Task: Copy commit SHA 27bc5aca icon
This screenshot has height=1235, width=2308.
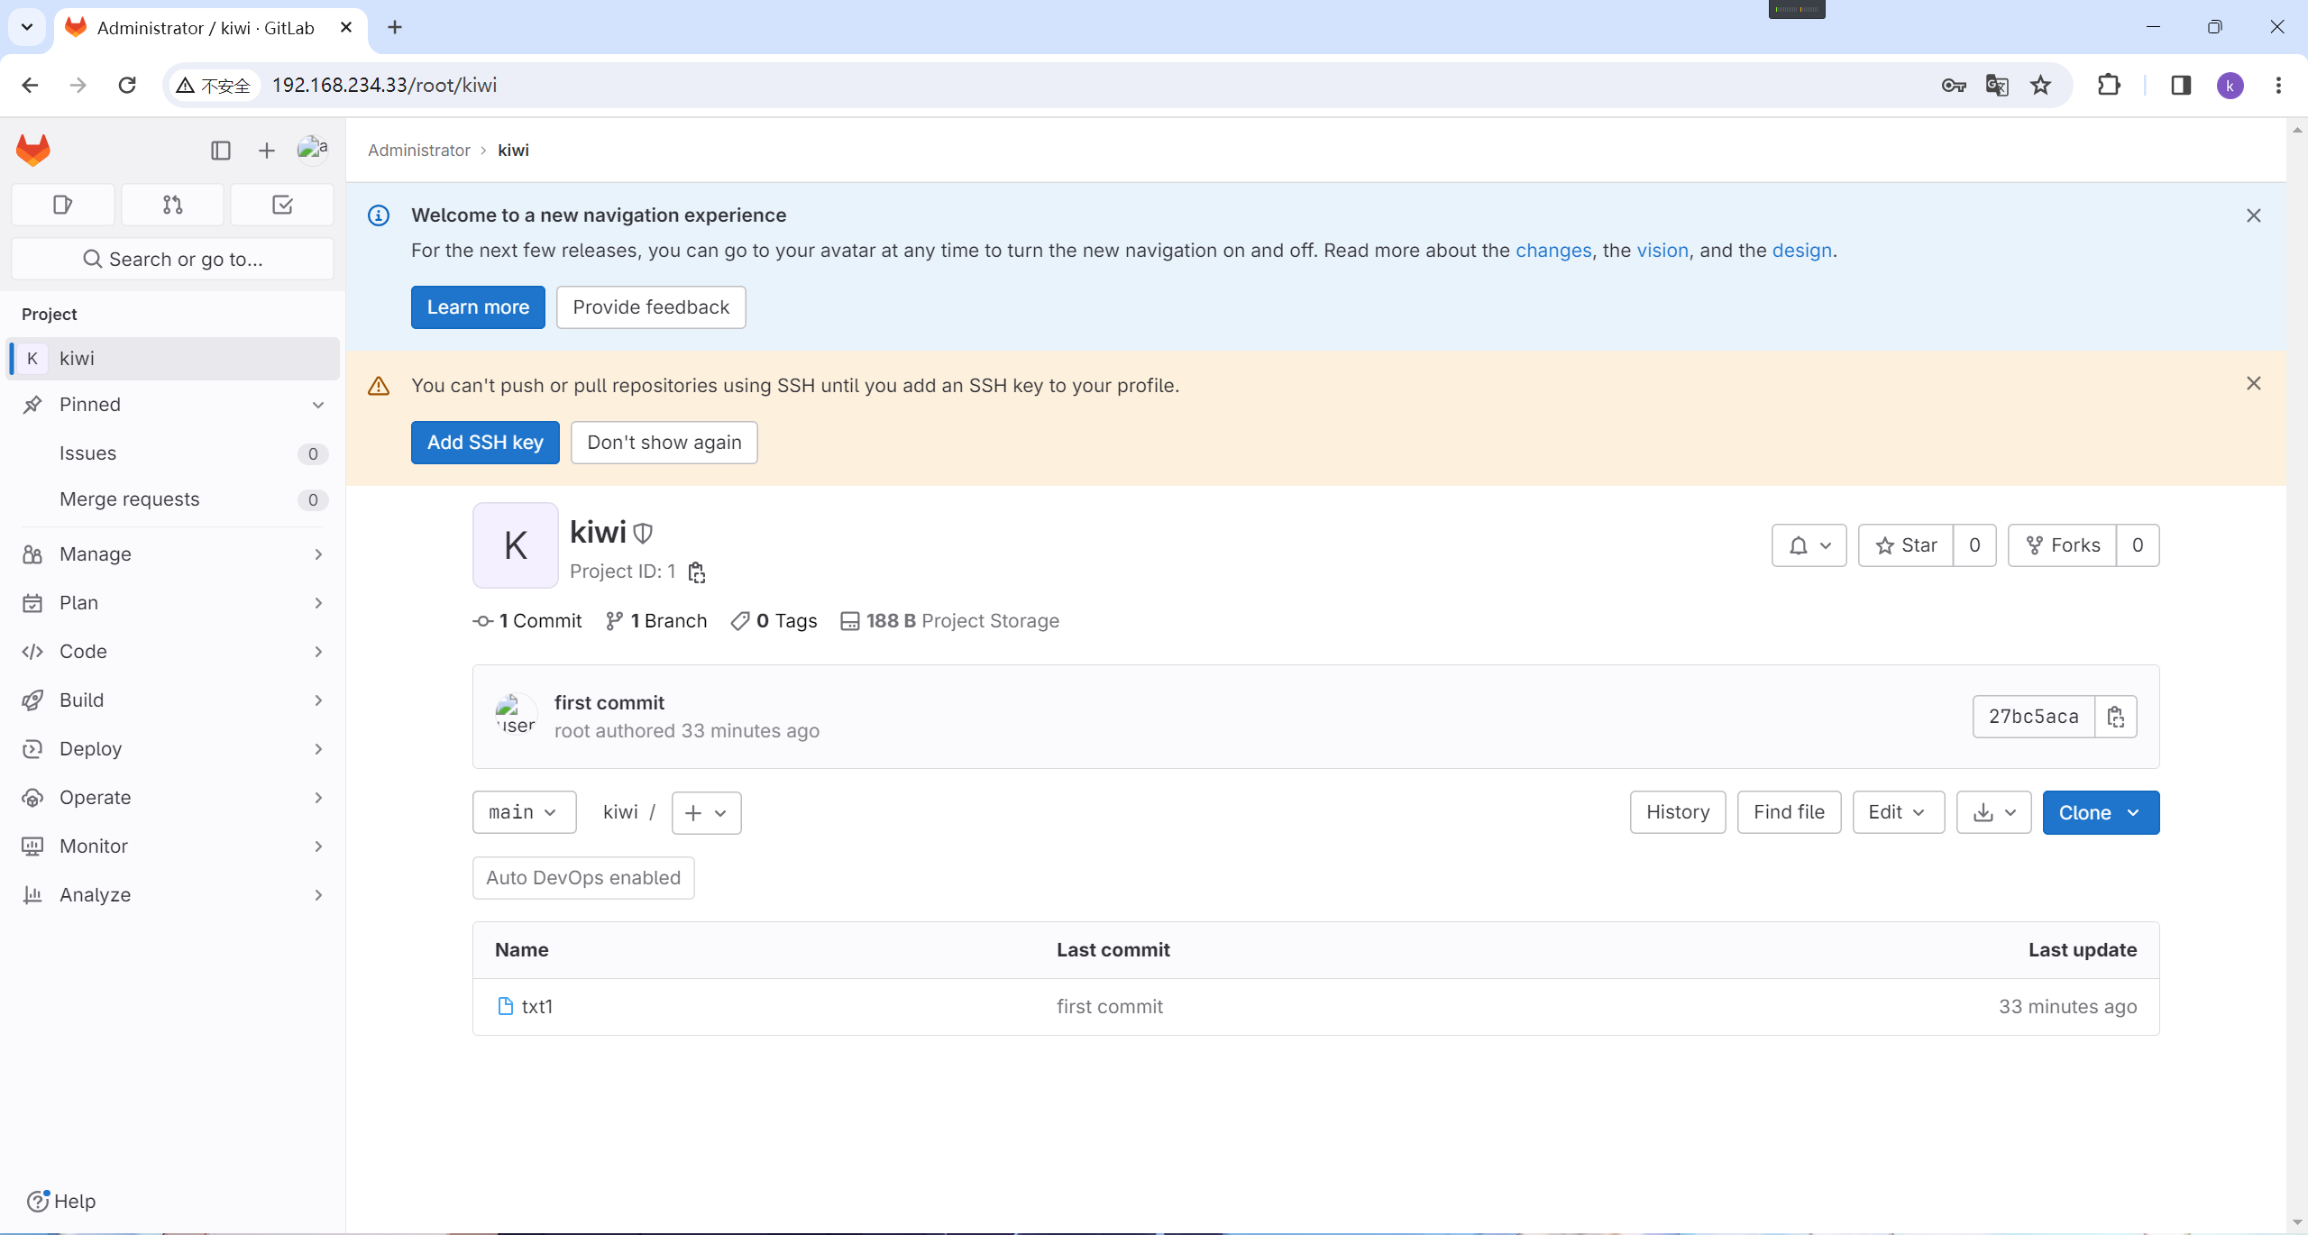Action: pos(2116,717)
